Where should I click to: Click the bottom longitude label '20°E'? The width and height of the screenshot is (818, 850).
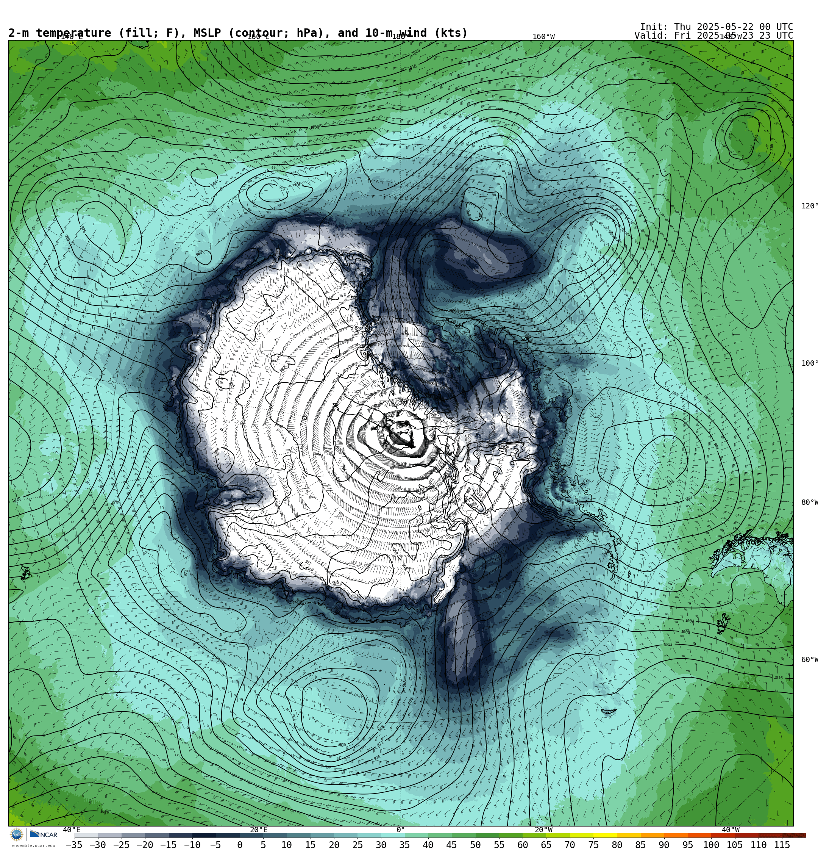[x=259, y=830]
